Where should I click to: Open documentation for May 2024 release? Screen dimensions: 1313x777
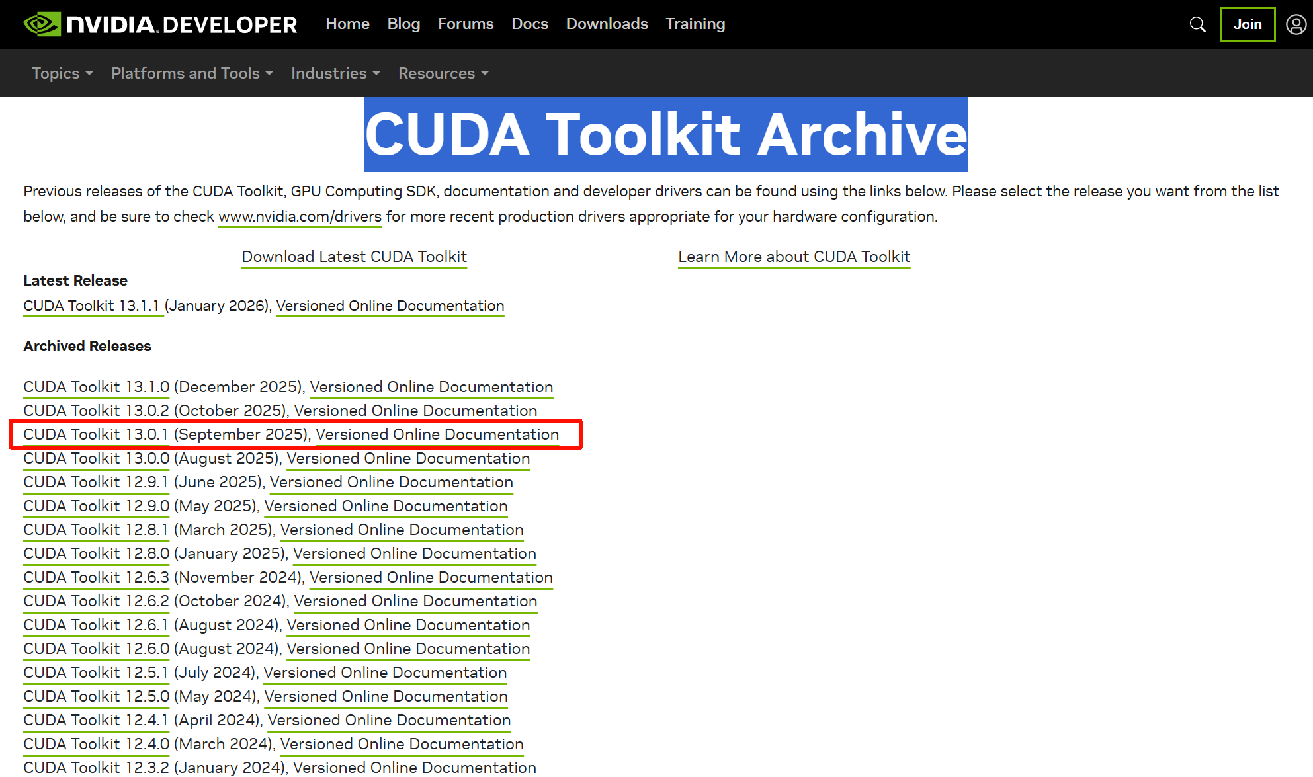tap(386, 697)
